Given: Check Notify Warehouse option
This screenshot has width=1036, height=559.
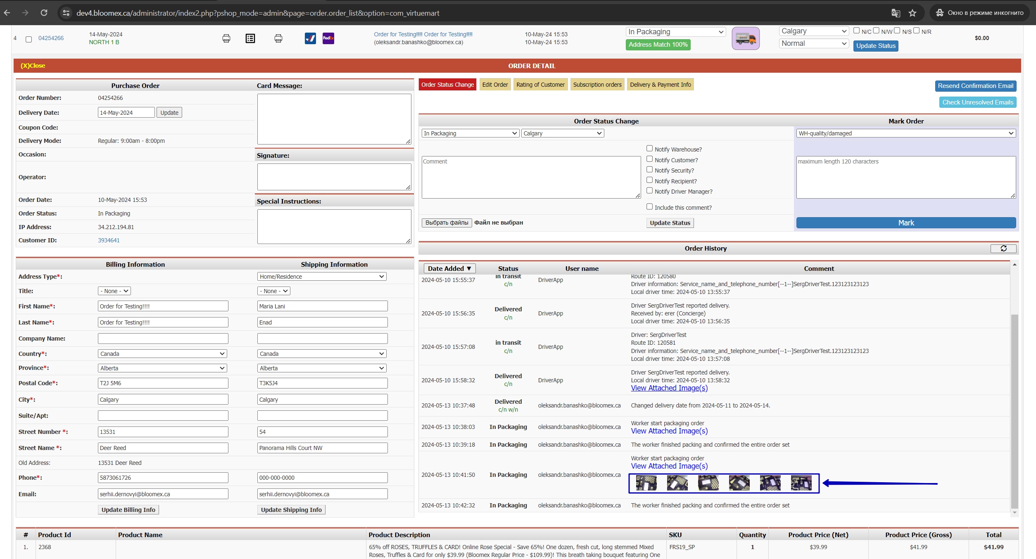Looking at the screenshot, I should (x=649, y=149).
